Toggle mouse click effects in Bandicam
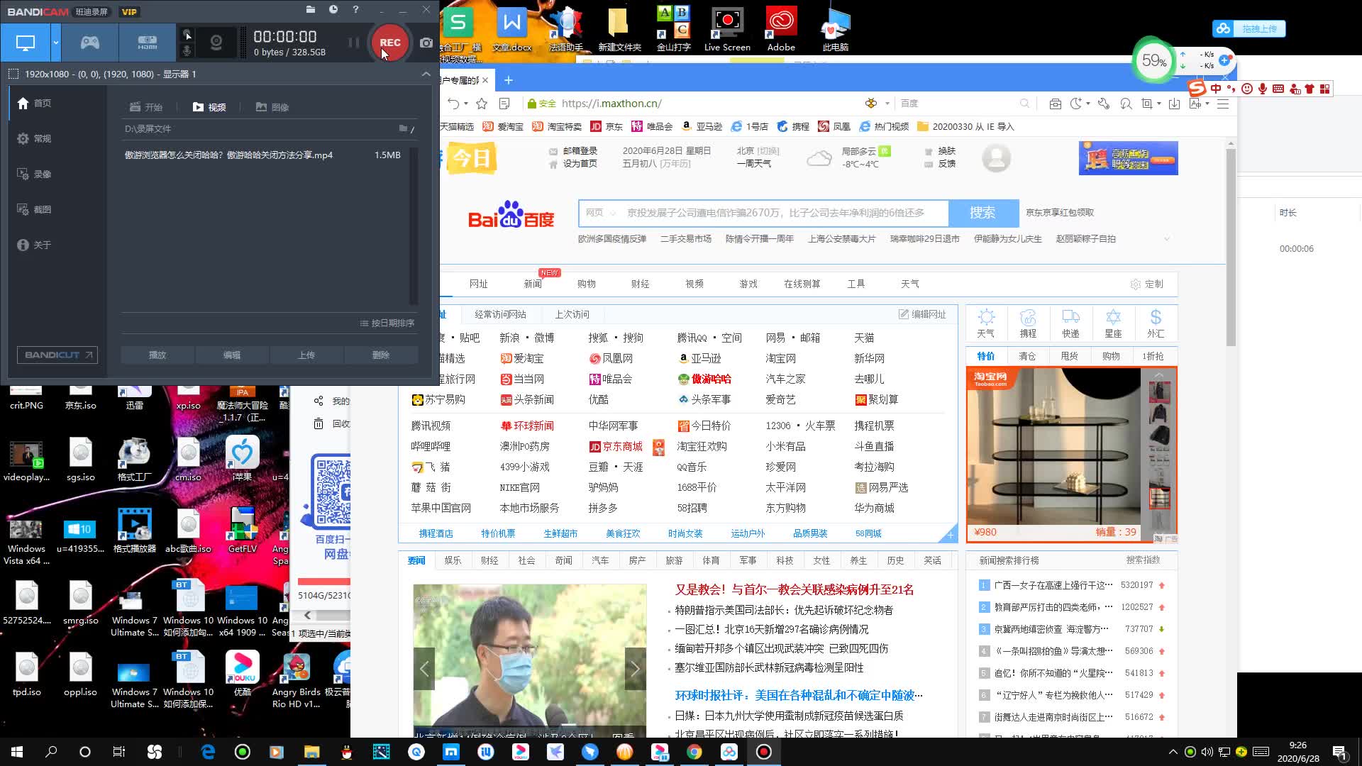 (187, 33)
